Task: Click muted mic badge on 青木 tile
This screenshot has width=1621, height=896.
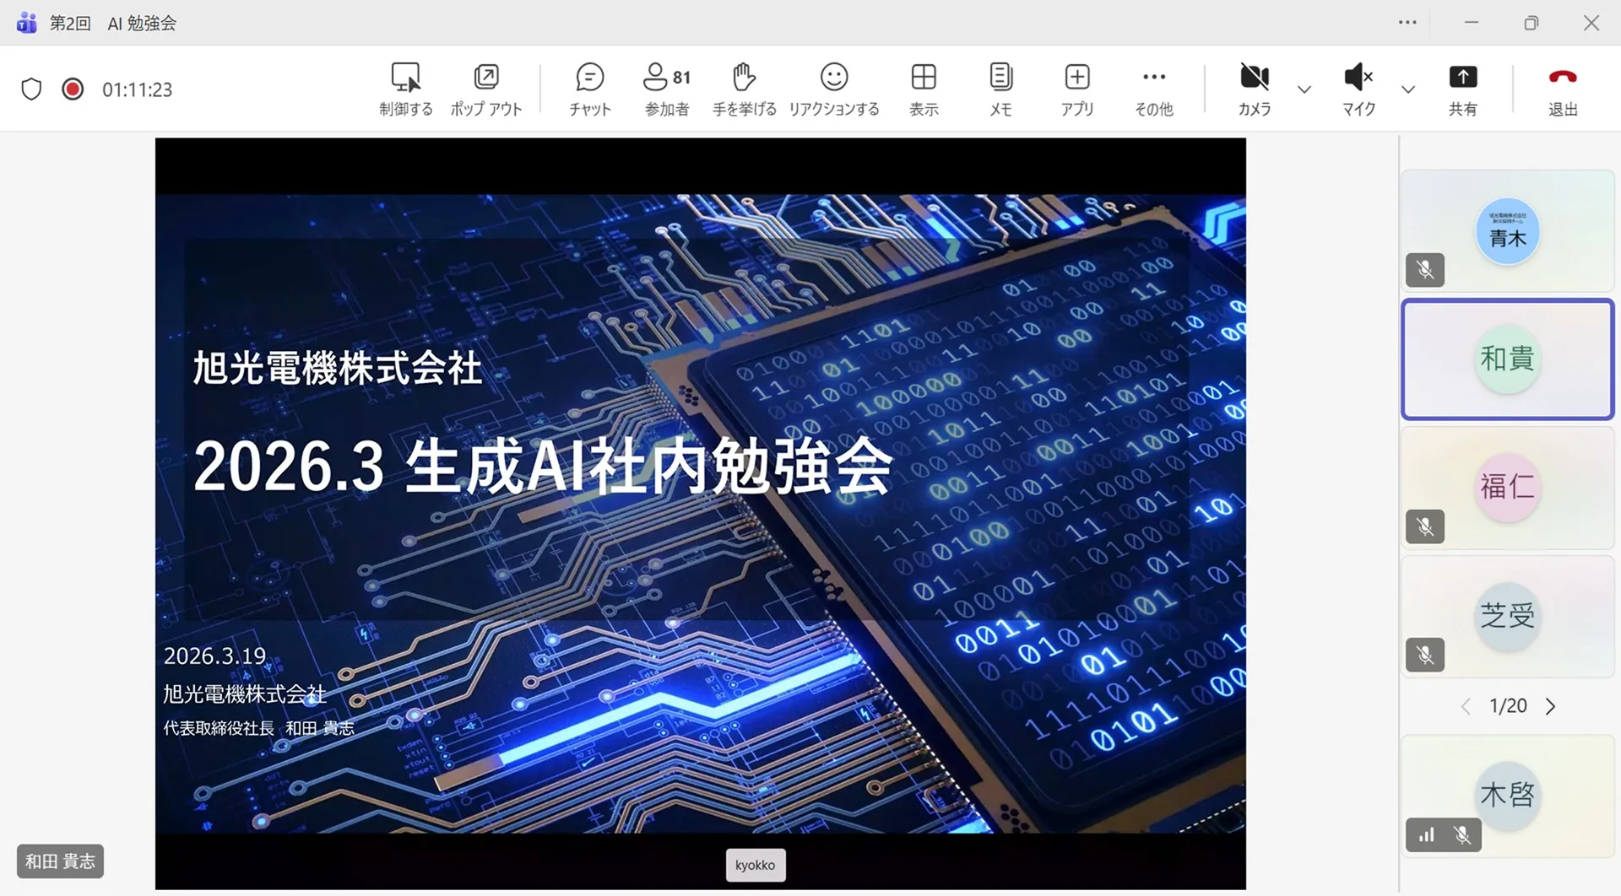Action: pos(1425,270)
